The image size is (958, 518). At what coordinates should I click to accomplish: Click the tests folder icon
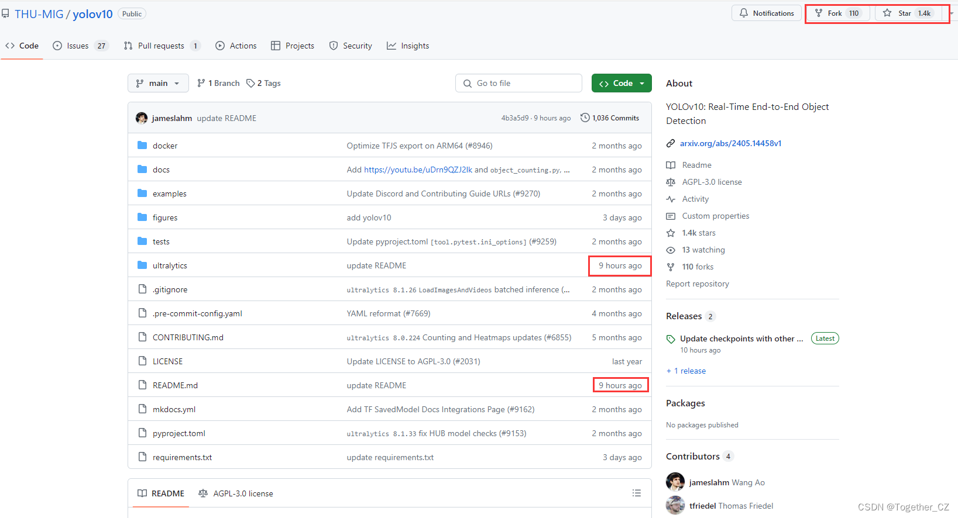pyautogui.click(x=142, y=241)
